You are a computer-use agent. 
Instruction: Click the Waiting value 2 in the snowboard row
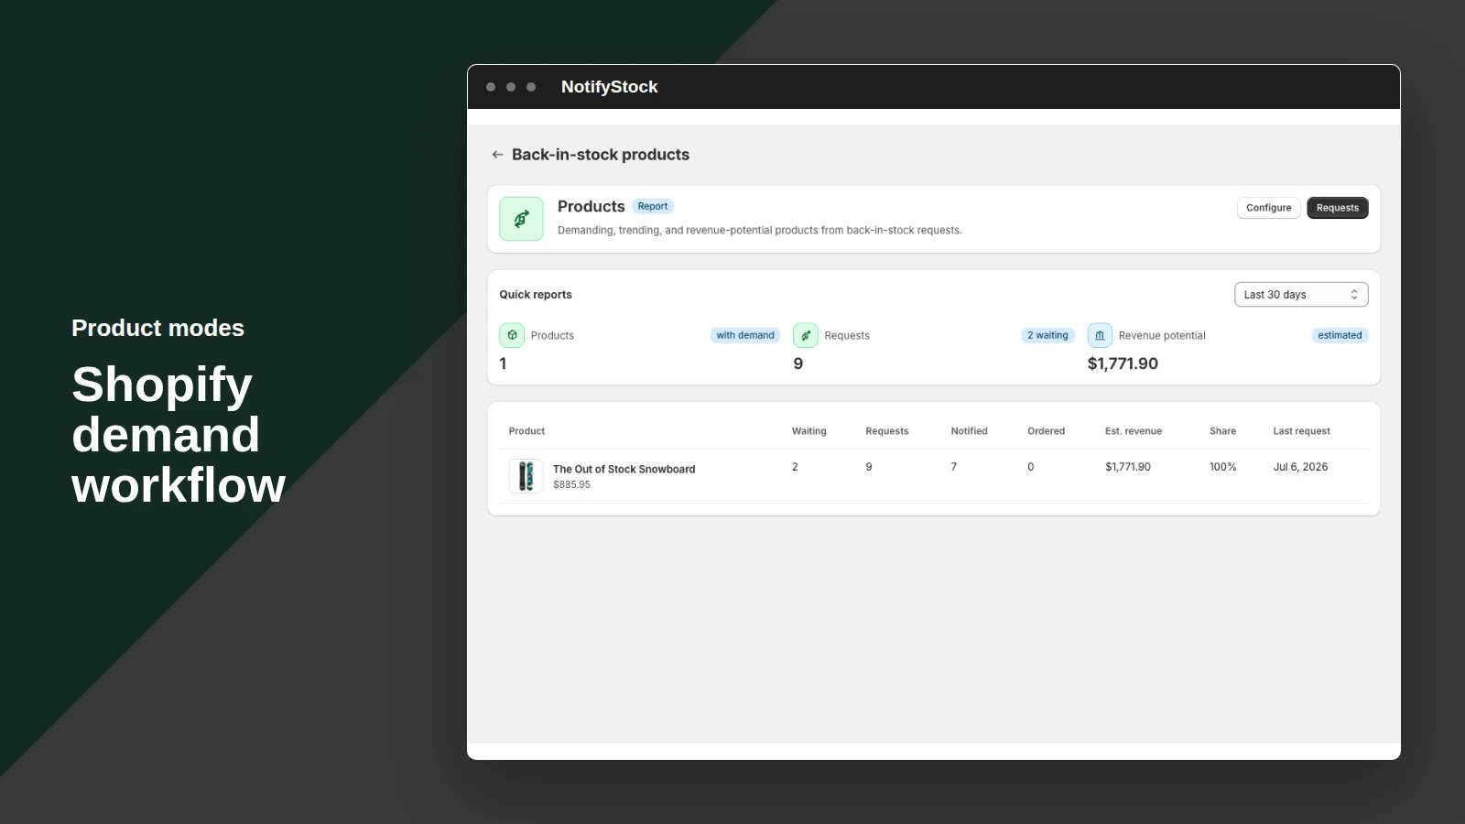coord(795,467)
